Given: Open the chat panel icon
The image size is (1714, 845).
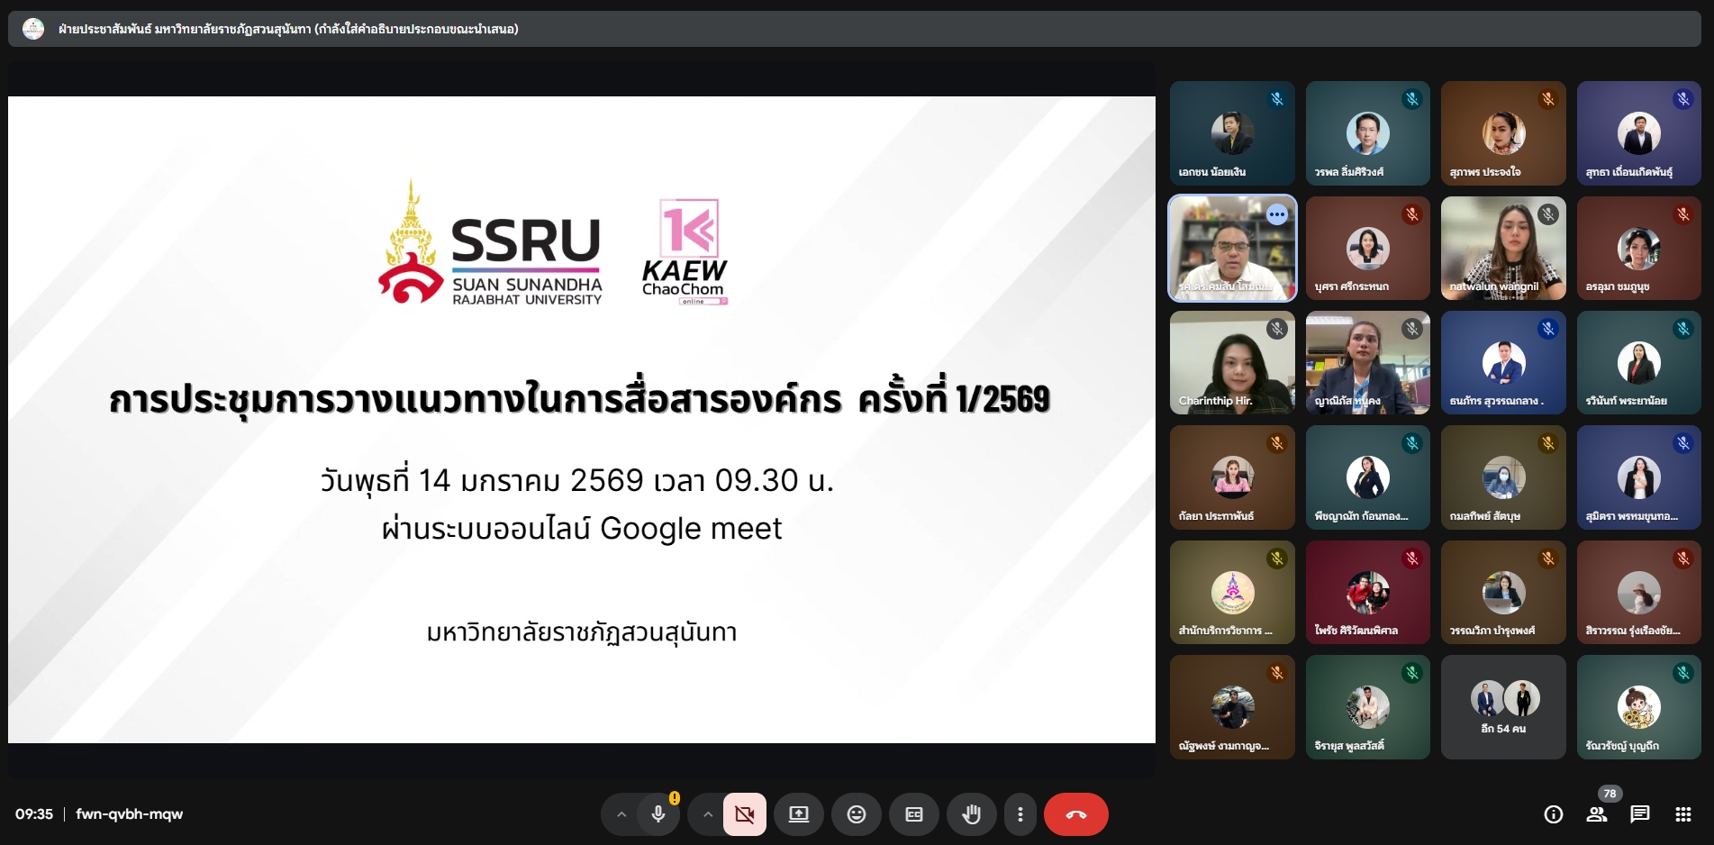Looking at the screenshot, I should [x=1640, y=814].
